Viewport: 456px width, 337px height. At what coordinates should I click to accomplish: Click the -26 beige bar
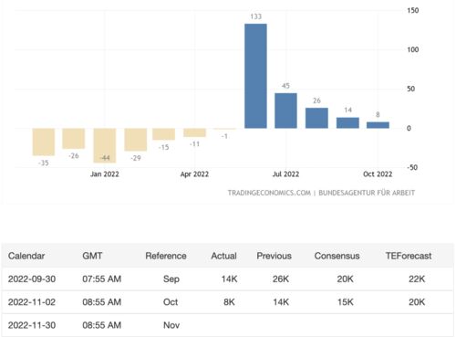tap(74, 139)
